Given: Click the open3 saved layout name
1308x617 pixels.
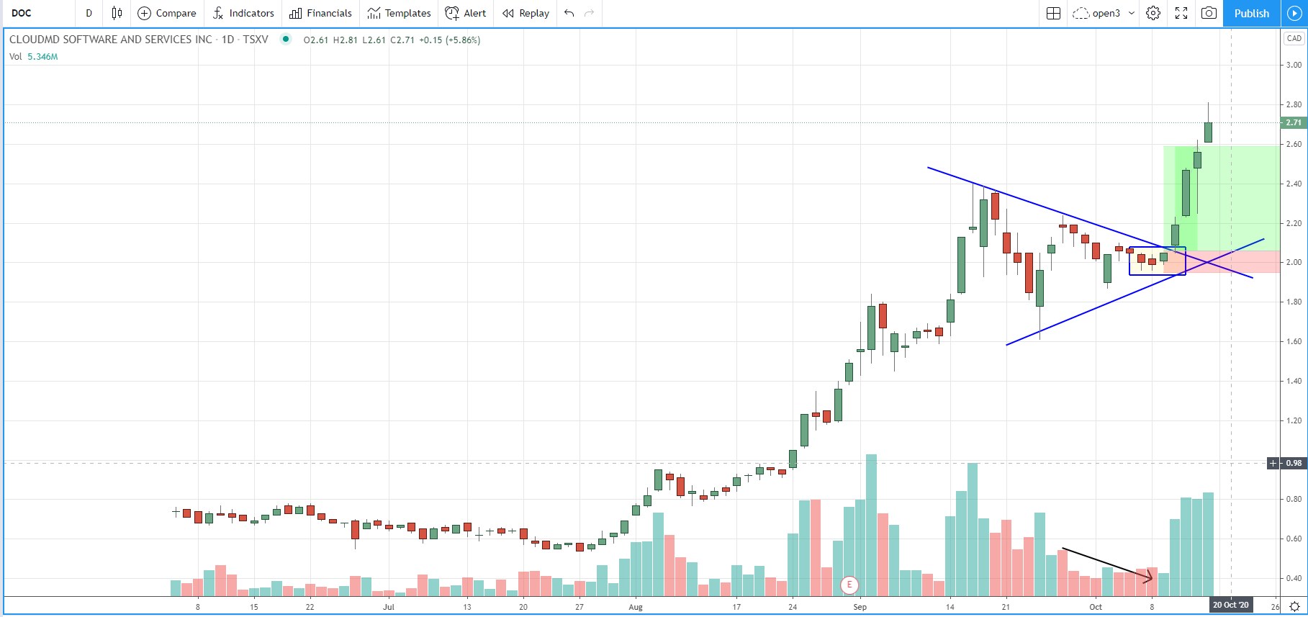Looking at the screenshot, I should (1106, 13).
